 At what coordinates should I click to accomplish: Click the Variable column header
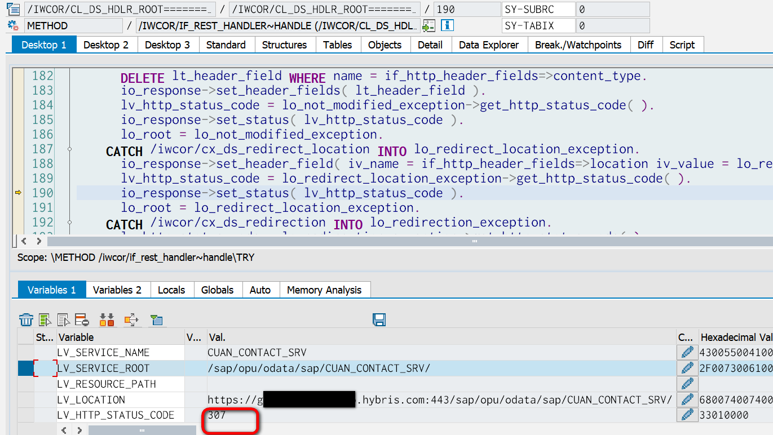tap(120, 337)
